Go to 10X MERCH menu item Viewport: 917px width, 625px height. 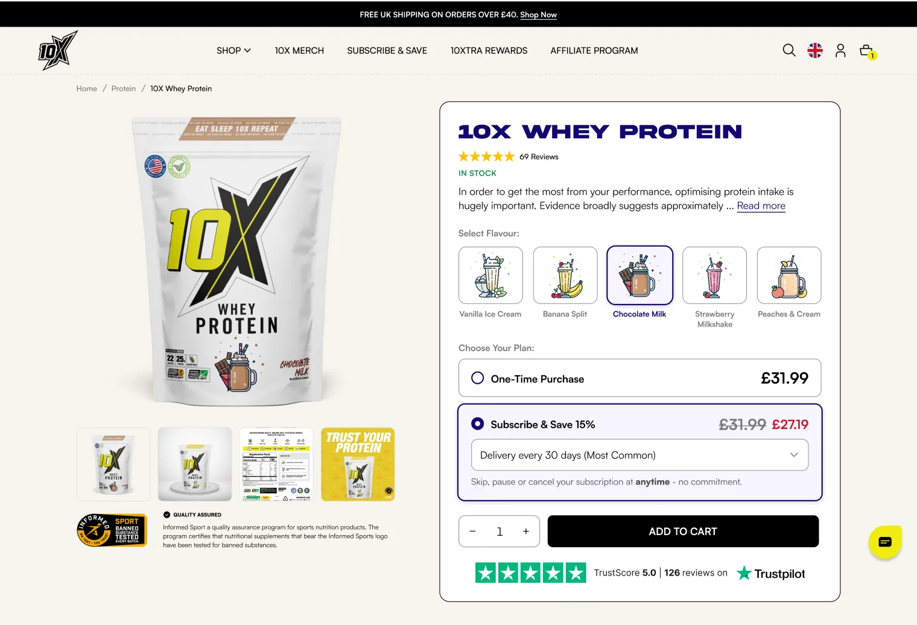click(x=299, y=51)
